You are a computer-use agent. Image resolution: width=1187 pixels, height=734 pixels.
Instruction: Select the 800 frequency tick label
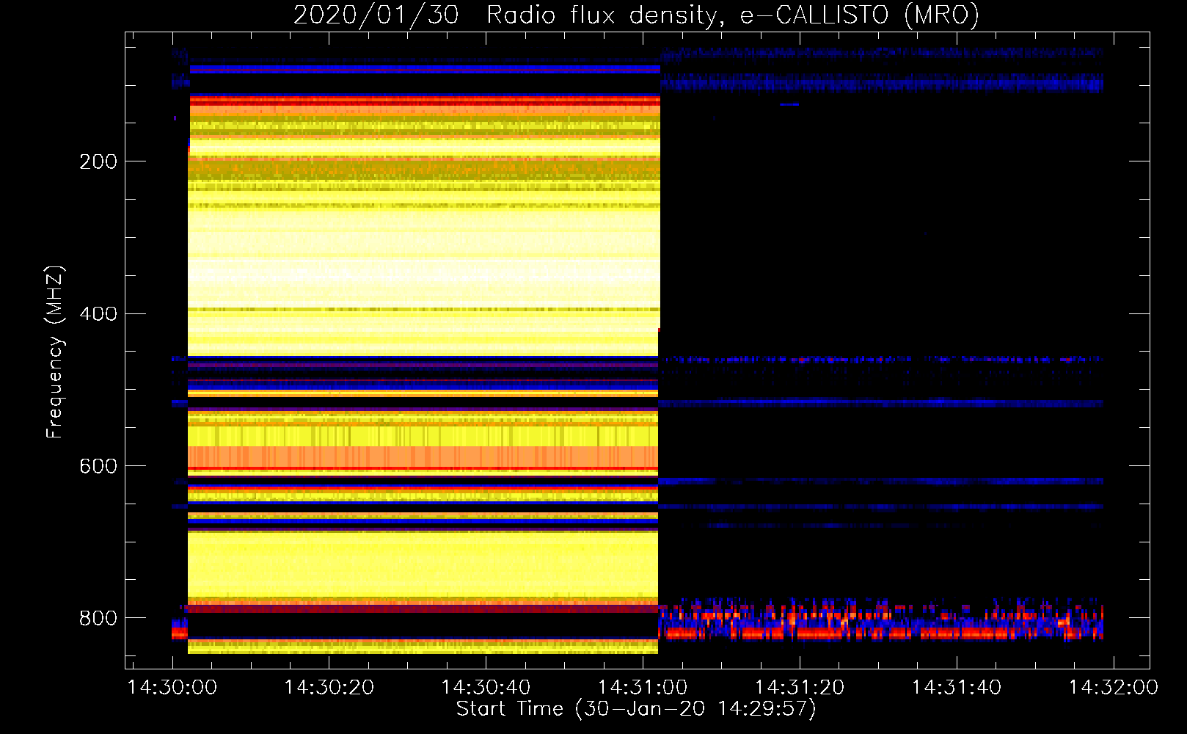point(98,619)
